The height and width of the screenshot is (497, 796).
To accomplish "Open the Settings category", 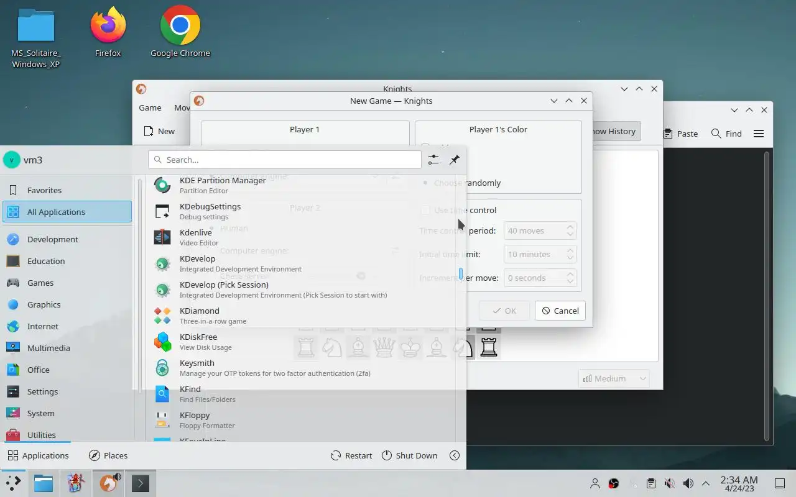I will click(x=67, y=391).
